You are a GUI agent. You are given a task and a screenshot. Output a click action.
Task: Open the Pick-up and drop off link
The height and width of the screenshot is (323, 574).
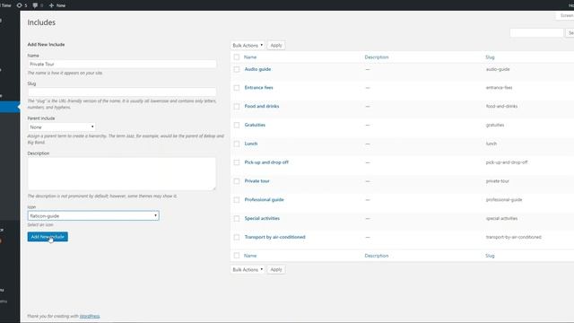click(266, 162)
